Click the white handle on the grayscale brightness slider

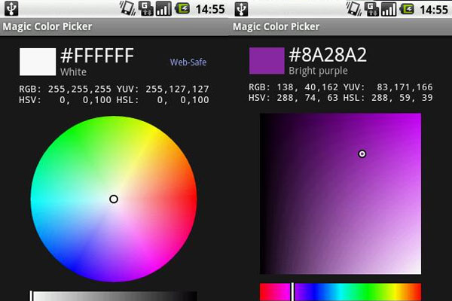pos(32,296)
